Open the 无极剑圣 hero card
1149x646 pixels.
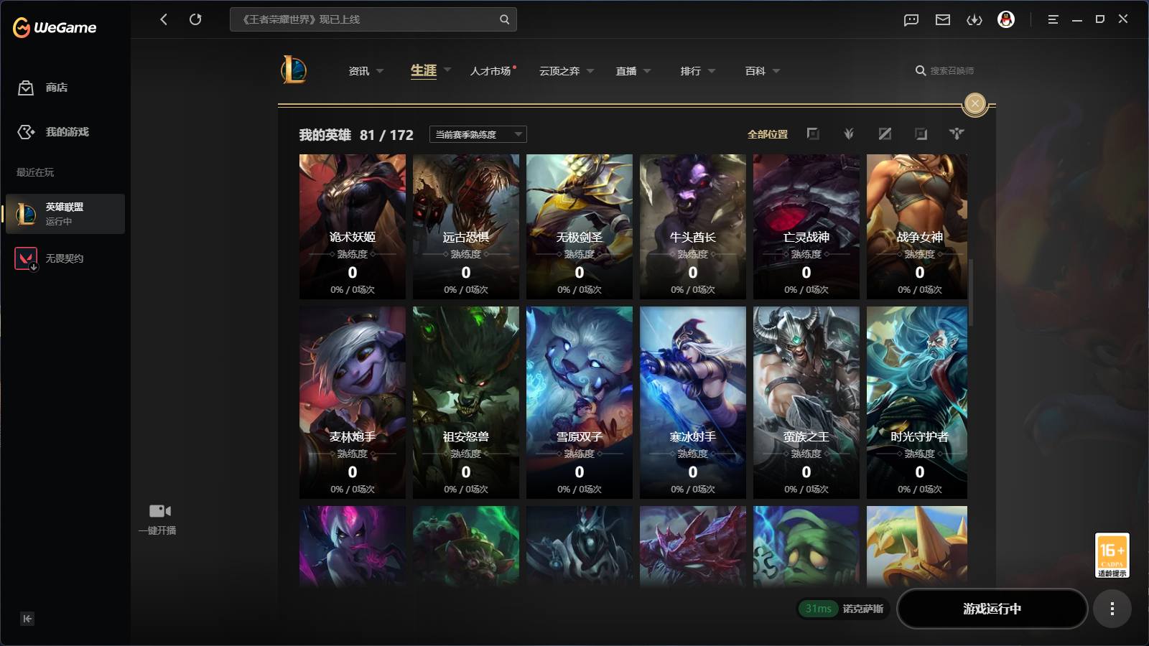(580, 227)
